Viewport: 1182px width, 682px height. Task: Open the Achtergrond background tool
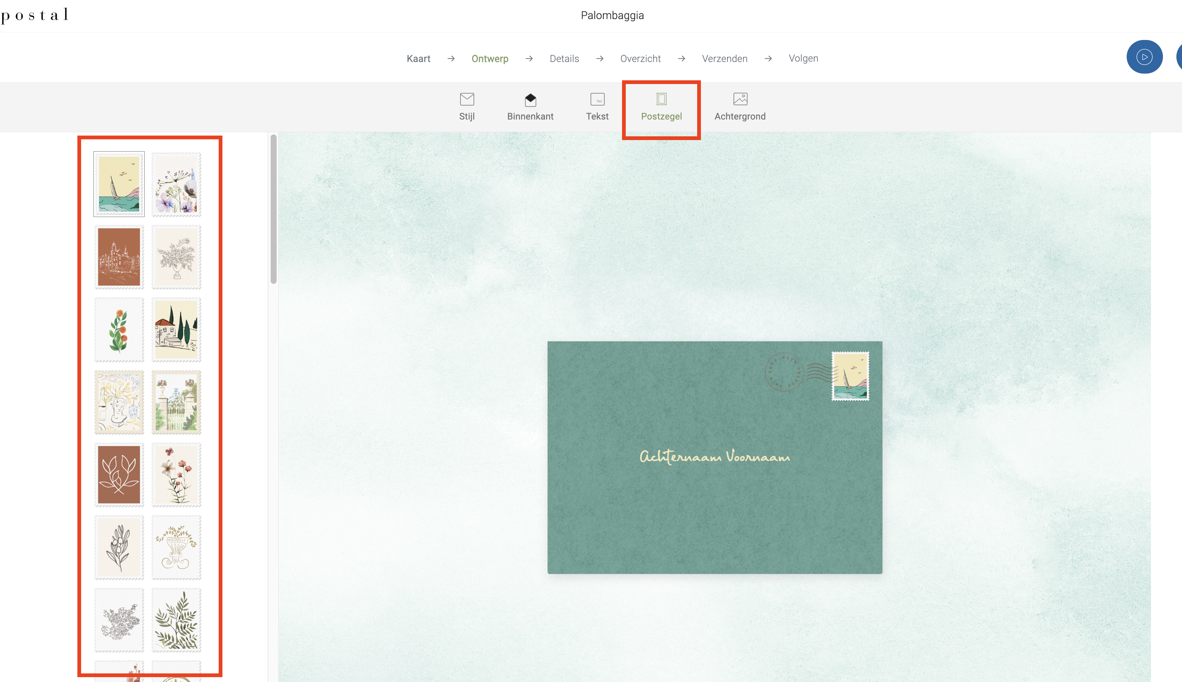[x=740, y=107]
